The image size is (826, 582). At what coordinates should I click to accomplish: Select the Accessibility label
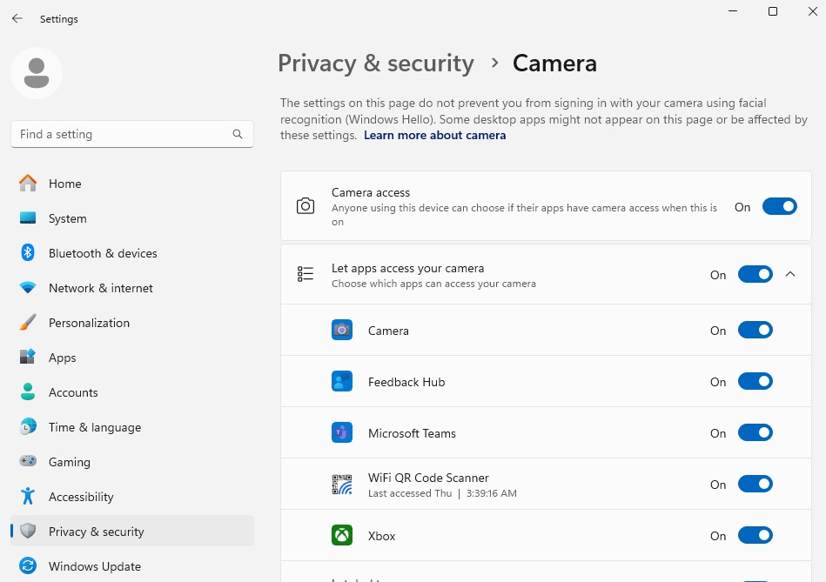click(x=81, y=497)
